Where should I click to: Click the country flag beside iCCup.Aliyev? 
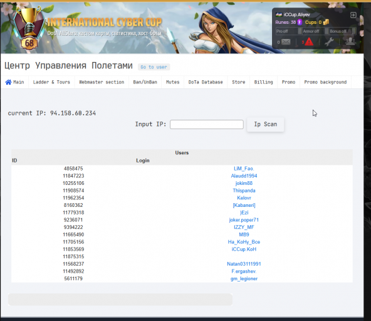(x=279, y=14)
